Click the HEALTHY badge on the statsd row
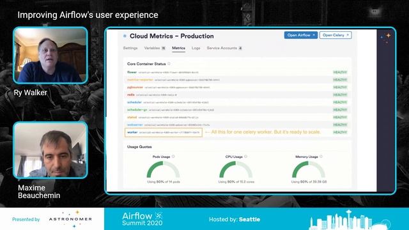The width and height of the screenshot is (409, 230). [340, 118]
